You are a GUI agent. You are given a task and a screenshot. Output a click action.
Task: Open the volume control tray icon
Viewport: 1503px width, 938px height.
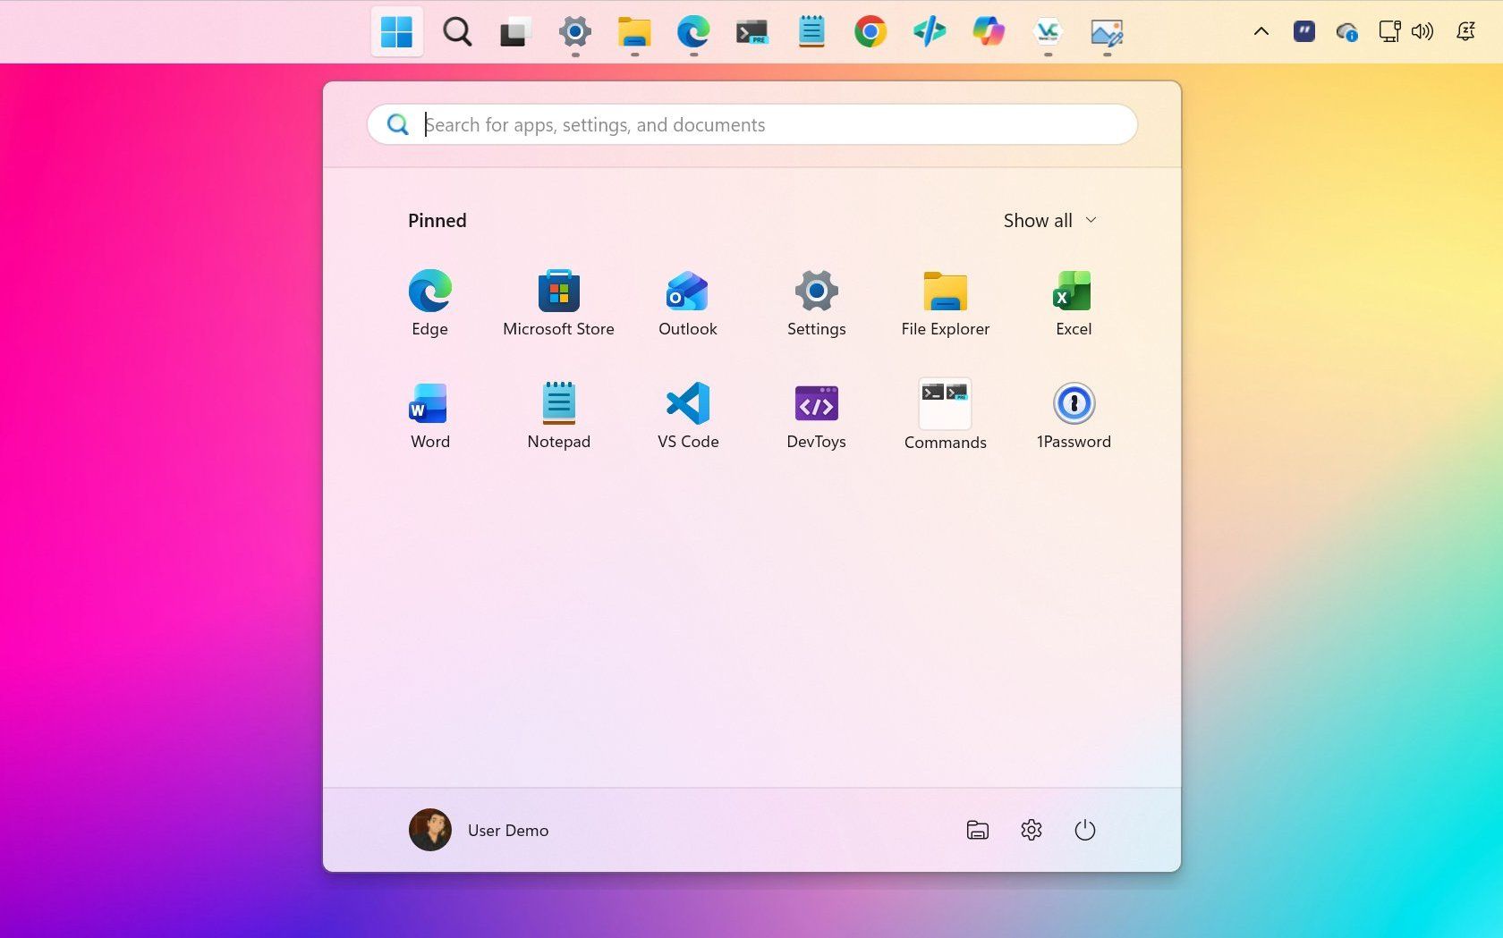pyautogui.click(x=1422, y=32)
